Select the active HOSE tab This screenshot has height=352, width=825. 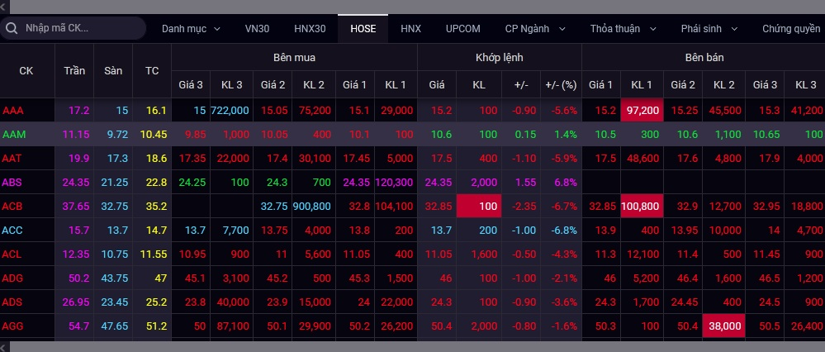(363, 28)
